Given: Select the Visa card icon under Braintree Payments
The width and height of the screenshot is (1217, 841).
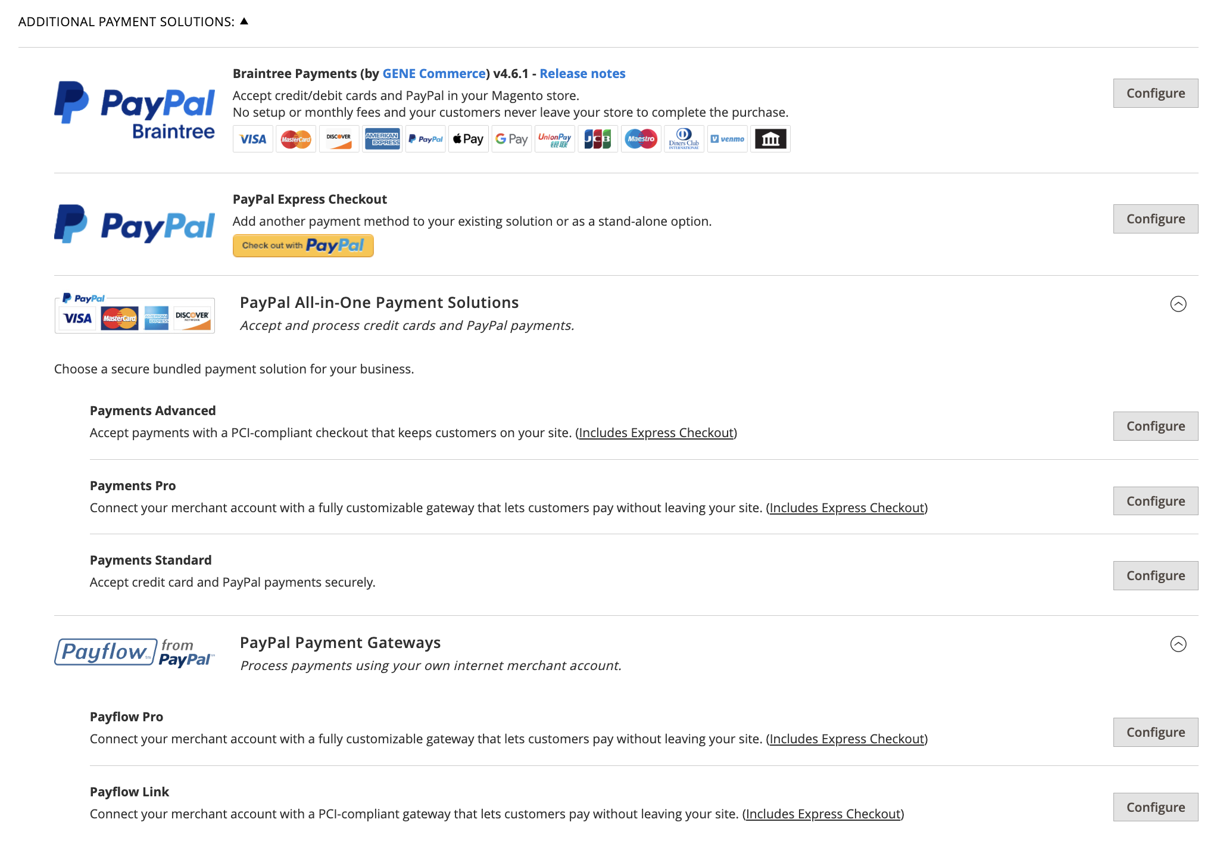Looking at the screenshot, I should (x=252, y=139).
